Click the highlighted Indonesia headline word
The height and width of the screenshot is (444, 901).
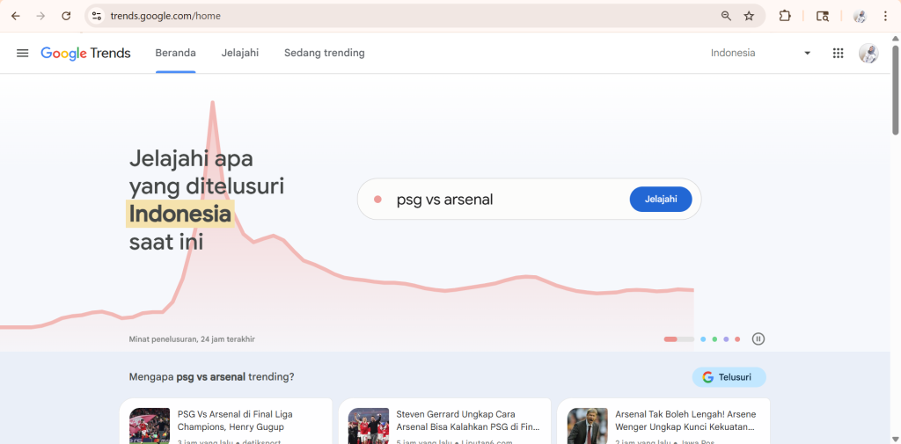click(x=180, y=214)
